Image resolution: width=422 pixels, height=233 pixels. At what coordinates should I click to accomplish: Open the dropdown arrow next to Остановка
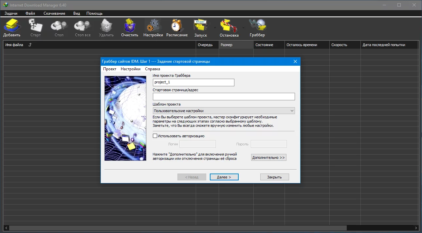click(243, 28)
